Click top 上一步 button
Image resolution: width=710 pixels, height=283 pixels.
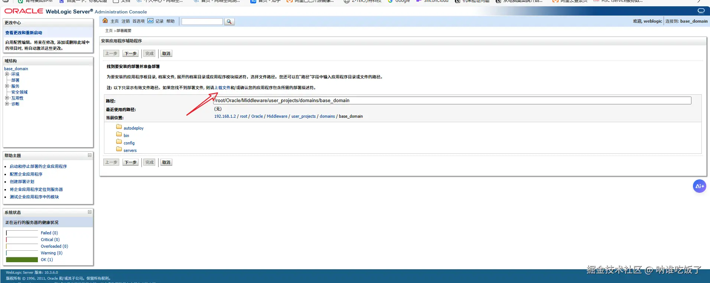click(111, 53)
